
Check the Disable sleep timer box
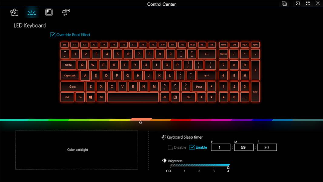click(170, 147)
